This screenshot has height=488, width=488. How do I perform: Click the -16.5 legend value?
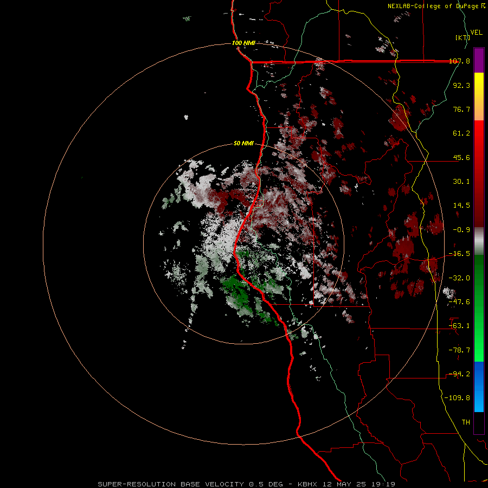click(459, 254)
